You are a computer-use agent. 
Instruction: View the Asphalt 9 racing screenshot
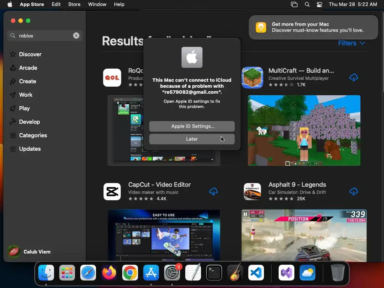click(x=304, y=235)
